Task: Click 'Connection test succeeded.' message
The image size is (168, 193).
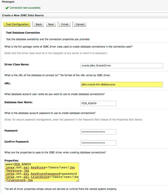Action: click(25, 8)
